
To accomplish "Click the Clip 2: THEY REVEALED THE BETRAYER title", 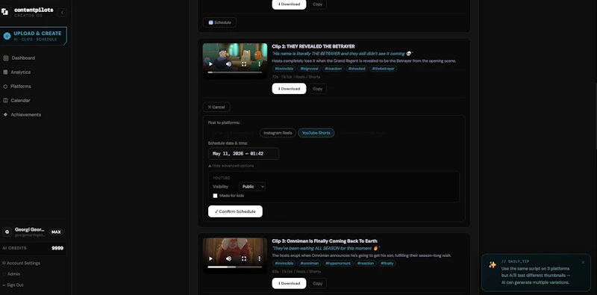I will [313, 46].
